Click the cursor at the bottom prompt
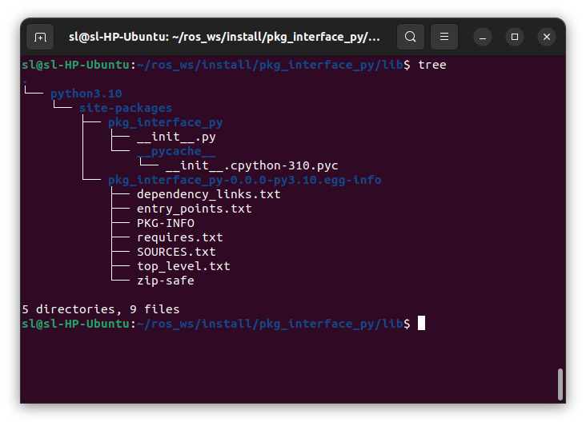This screenshot has height=426, width=586. (421, 323)
